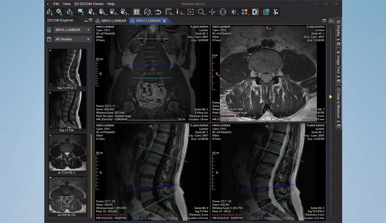
Task: Select the active blue MRIX LUMBAR tab
Action: tap(148, 21)
